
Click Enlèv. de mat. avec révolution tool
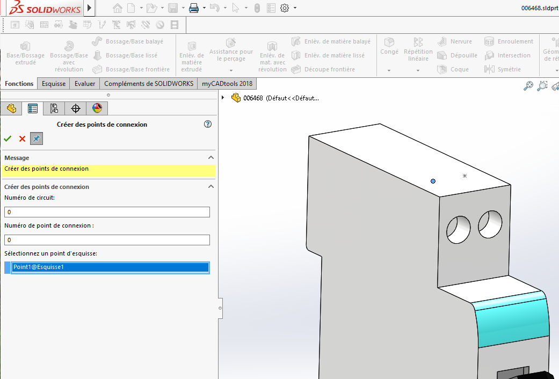272,56
